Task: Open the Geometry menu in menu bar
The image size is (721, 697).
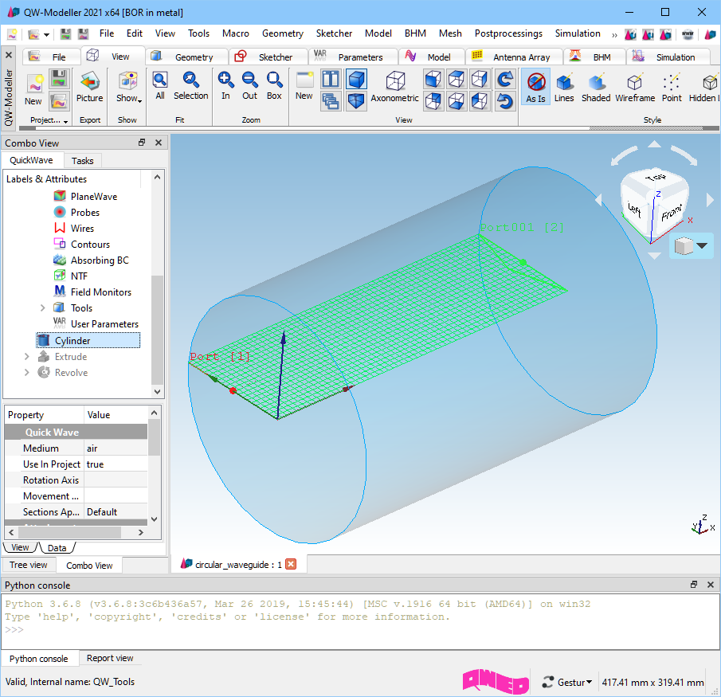Action: [x=283, y=33]
